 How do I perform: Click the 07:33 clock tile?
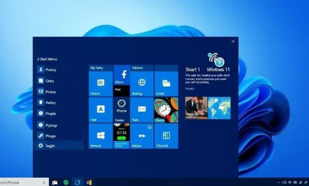122,136
